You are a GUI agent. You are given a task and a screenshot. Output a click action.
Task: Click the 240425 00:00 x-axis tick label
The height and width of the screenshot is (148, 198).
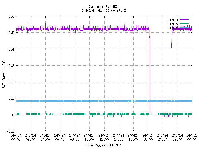click(x=192, y=138)
